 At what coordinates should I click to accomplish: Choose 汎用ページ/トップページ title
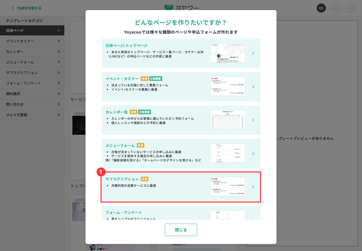127,46
